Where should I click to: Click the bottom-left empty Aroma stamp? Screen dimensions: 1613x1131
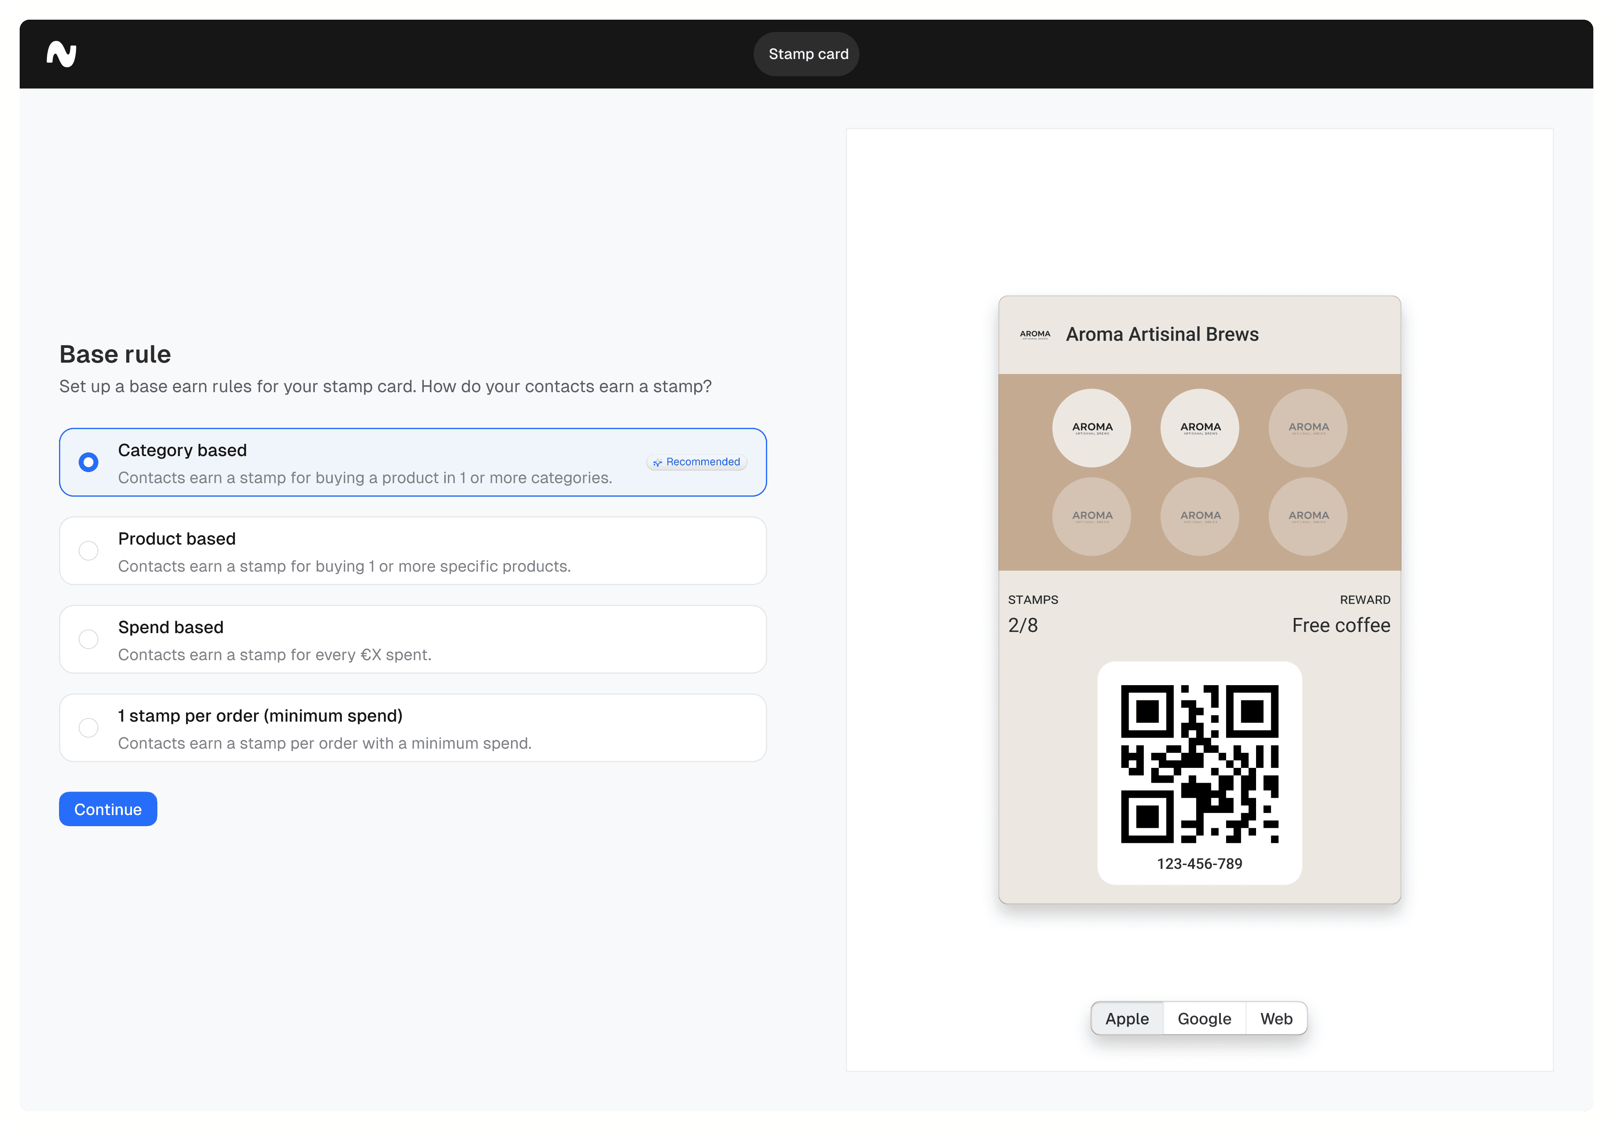point(1092,516)
